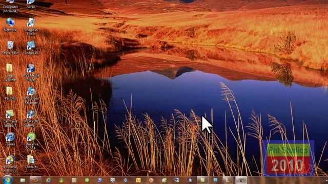Select the Safari desktop shortcut

(31, 4)
